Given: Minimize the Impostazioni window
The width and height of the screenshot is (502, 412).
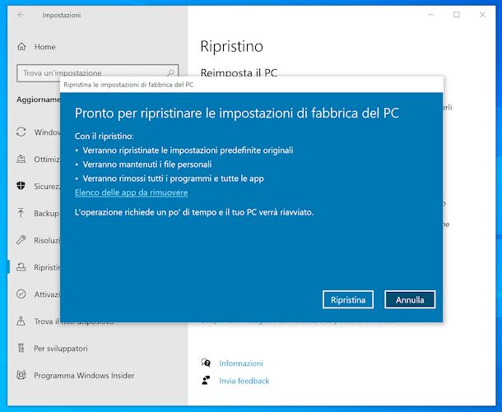Looking at the screenshot, I should coord(431,15).
